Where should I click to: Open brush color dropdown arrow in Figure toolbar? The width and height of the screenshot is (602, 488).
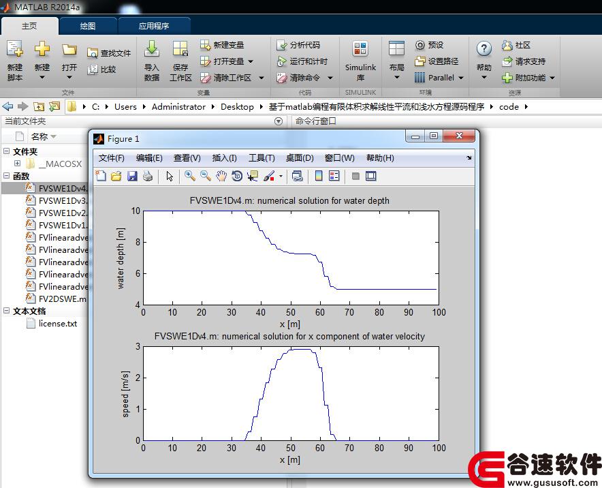[281, 177]
